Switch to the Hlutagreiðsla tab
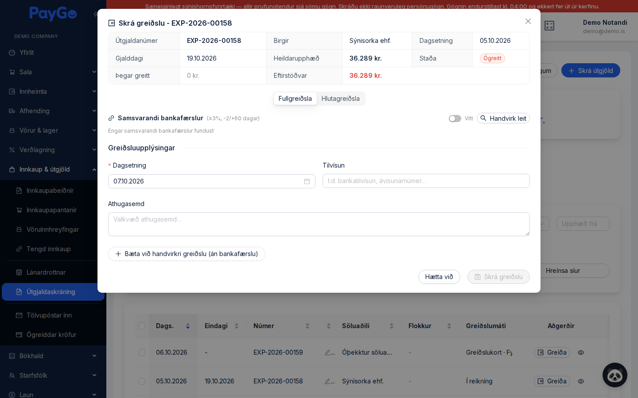 pyautogui.click(x=341, y=99)
